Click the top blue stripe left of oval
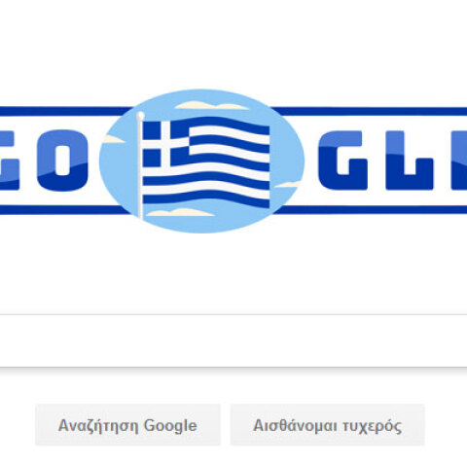Viewport: 467px width, 467px height. pyautogui.click(x=65, y=111)
